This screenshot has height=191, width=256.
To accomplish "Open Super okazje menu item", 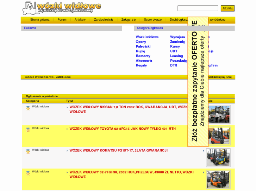I will [x=153, y=20].
